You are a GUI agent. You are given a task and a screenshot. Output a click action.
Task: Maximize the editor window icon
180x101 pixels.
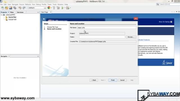[x=179, y=12]
